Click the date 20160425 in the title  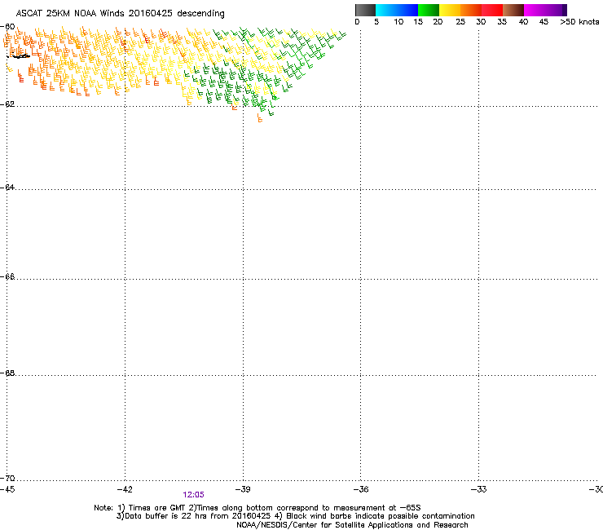(x=151, y=13)
